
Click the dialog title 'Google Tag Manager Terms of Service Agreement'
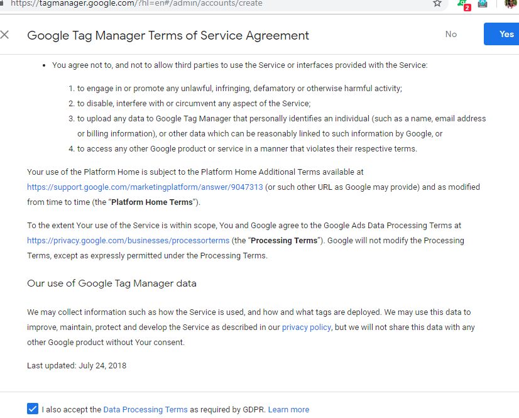click(168, 35)
